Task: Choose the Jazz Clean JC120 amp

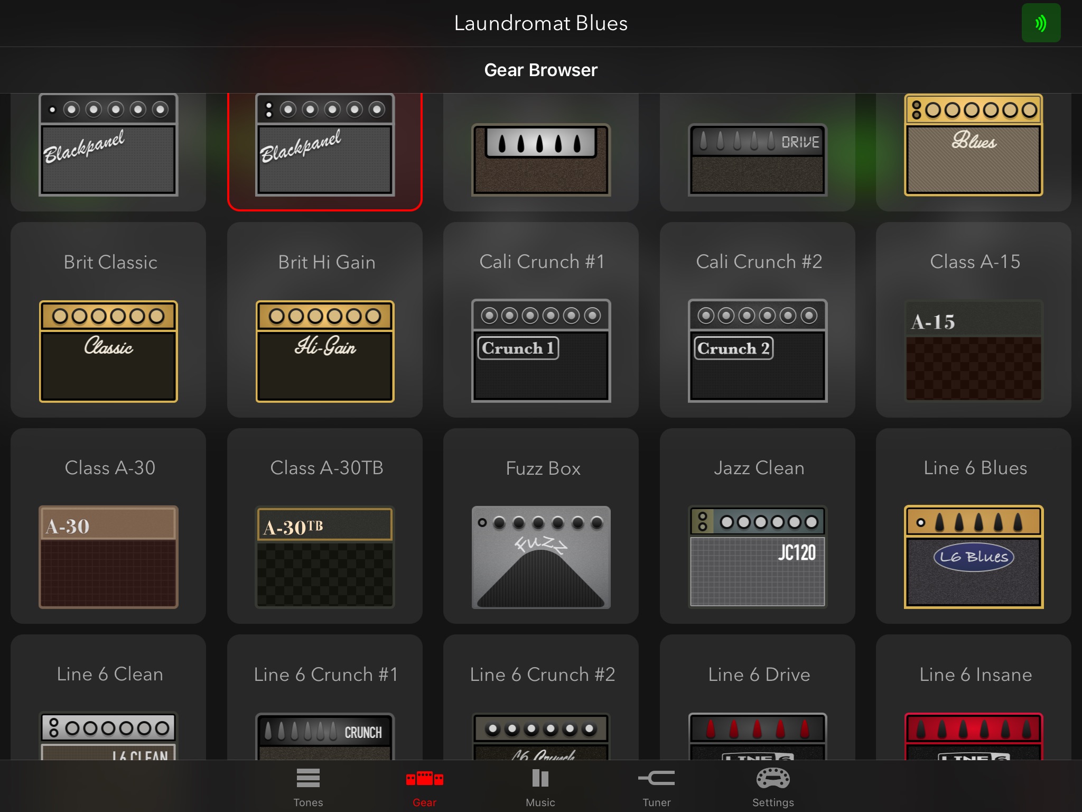Action: coord(758,557)
